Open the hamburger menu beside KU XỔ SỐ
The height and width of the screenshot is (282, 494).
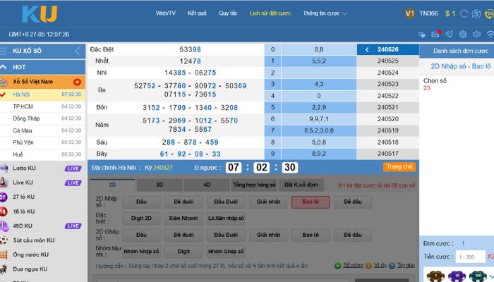tap(4, 51)
